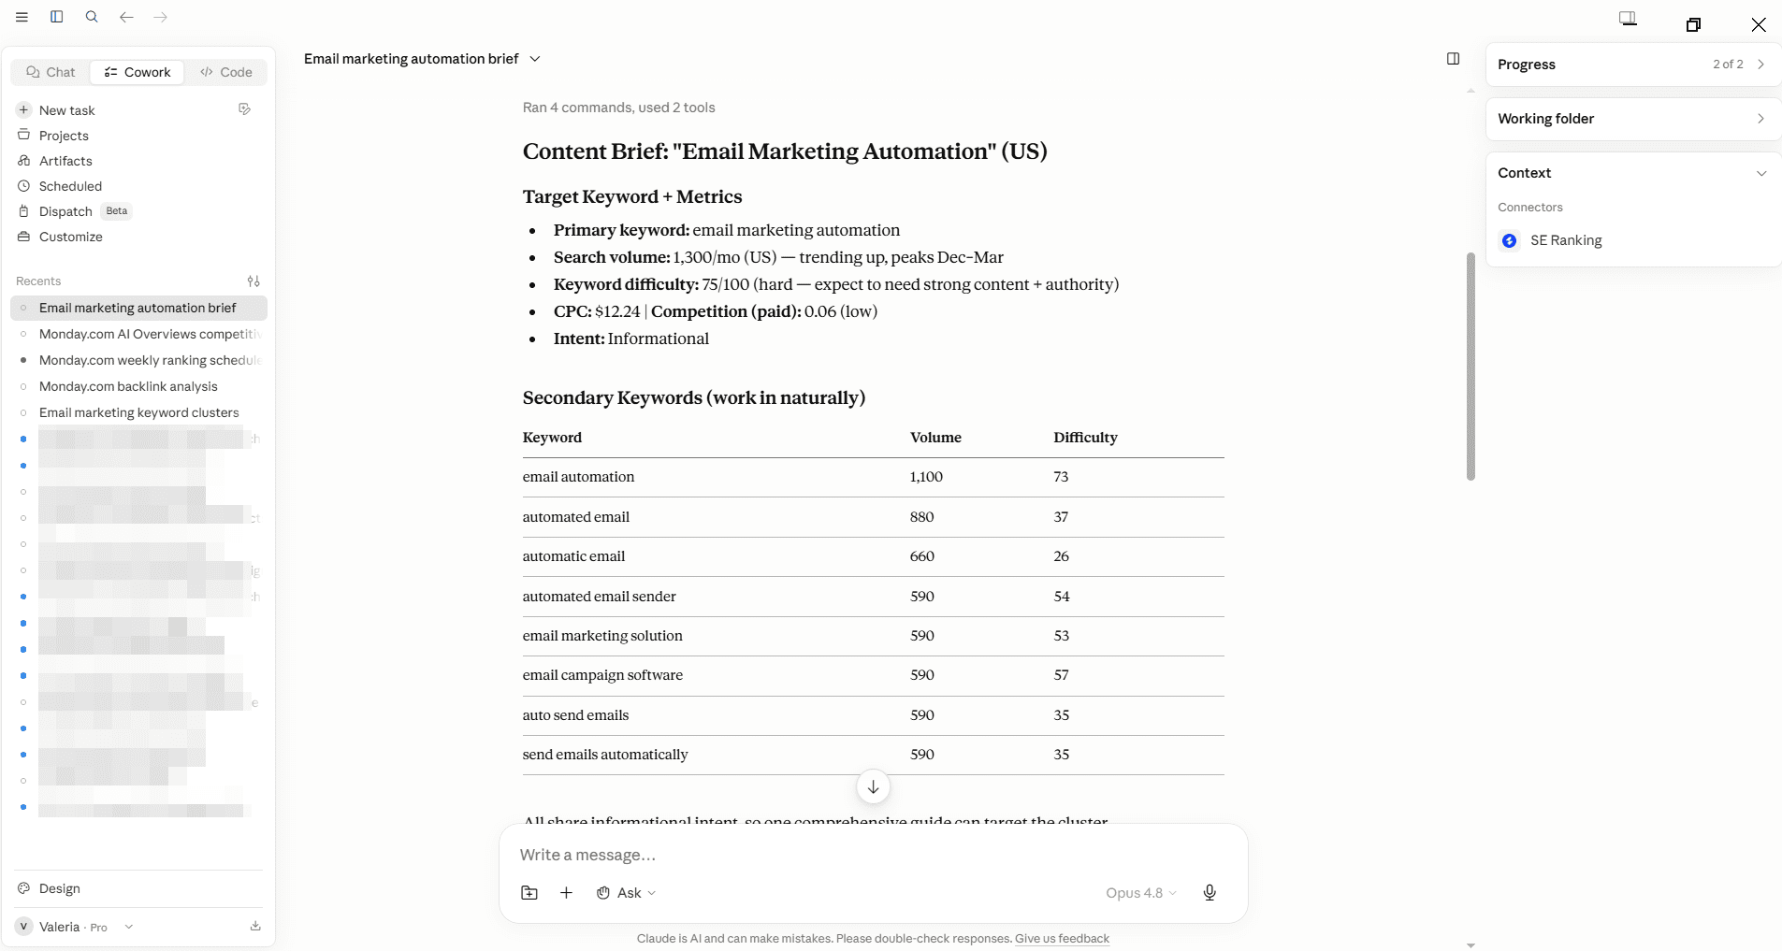The image size is (1782, 951).
Task: Expand the Working folder section
Action: 1632,119
